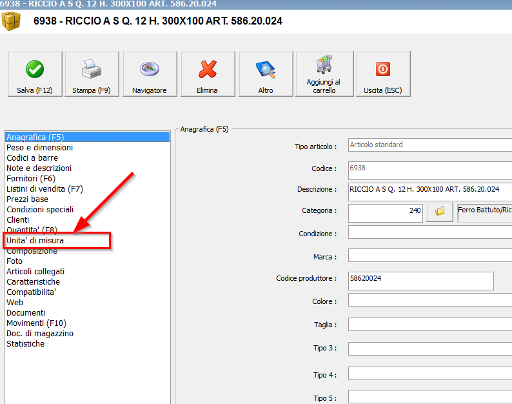Click the Tipo 5 field
Viewport: 512px width, 404px height.
pyautogui.click(x=430, y=397)
